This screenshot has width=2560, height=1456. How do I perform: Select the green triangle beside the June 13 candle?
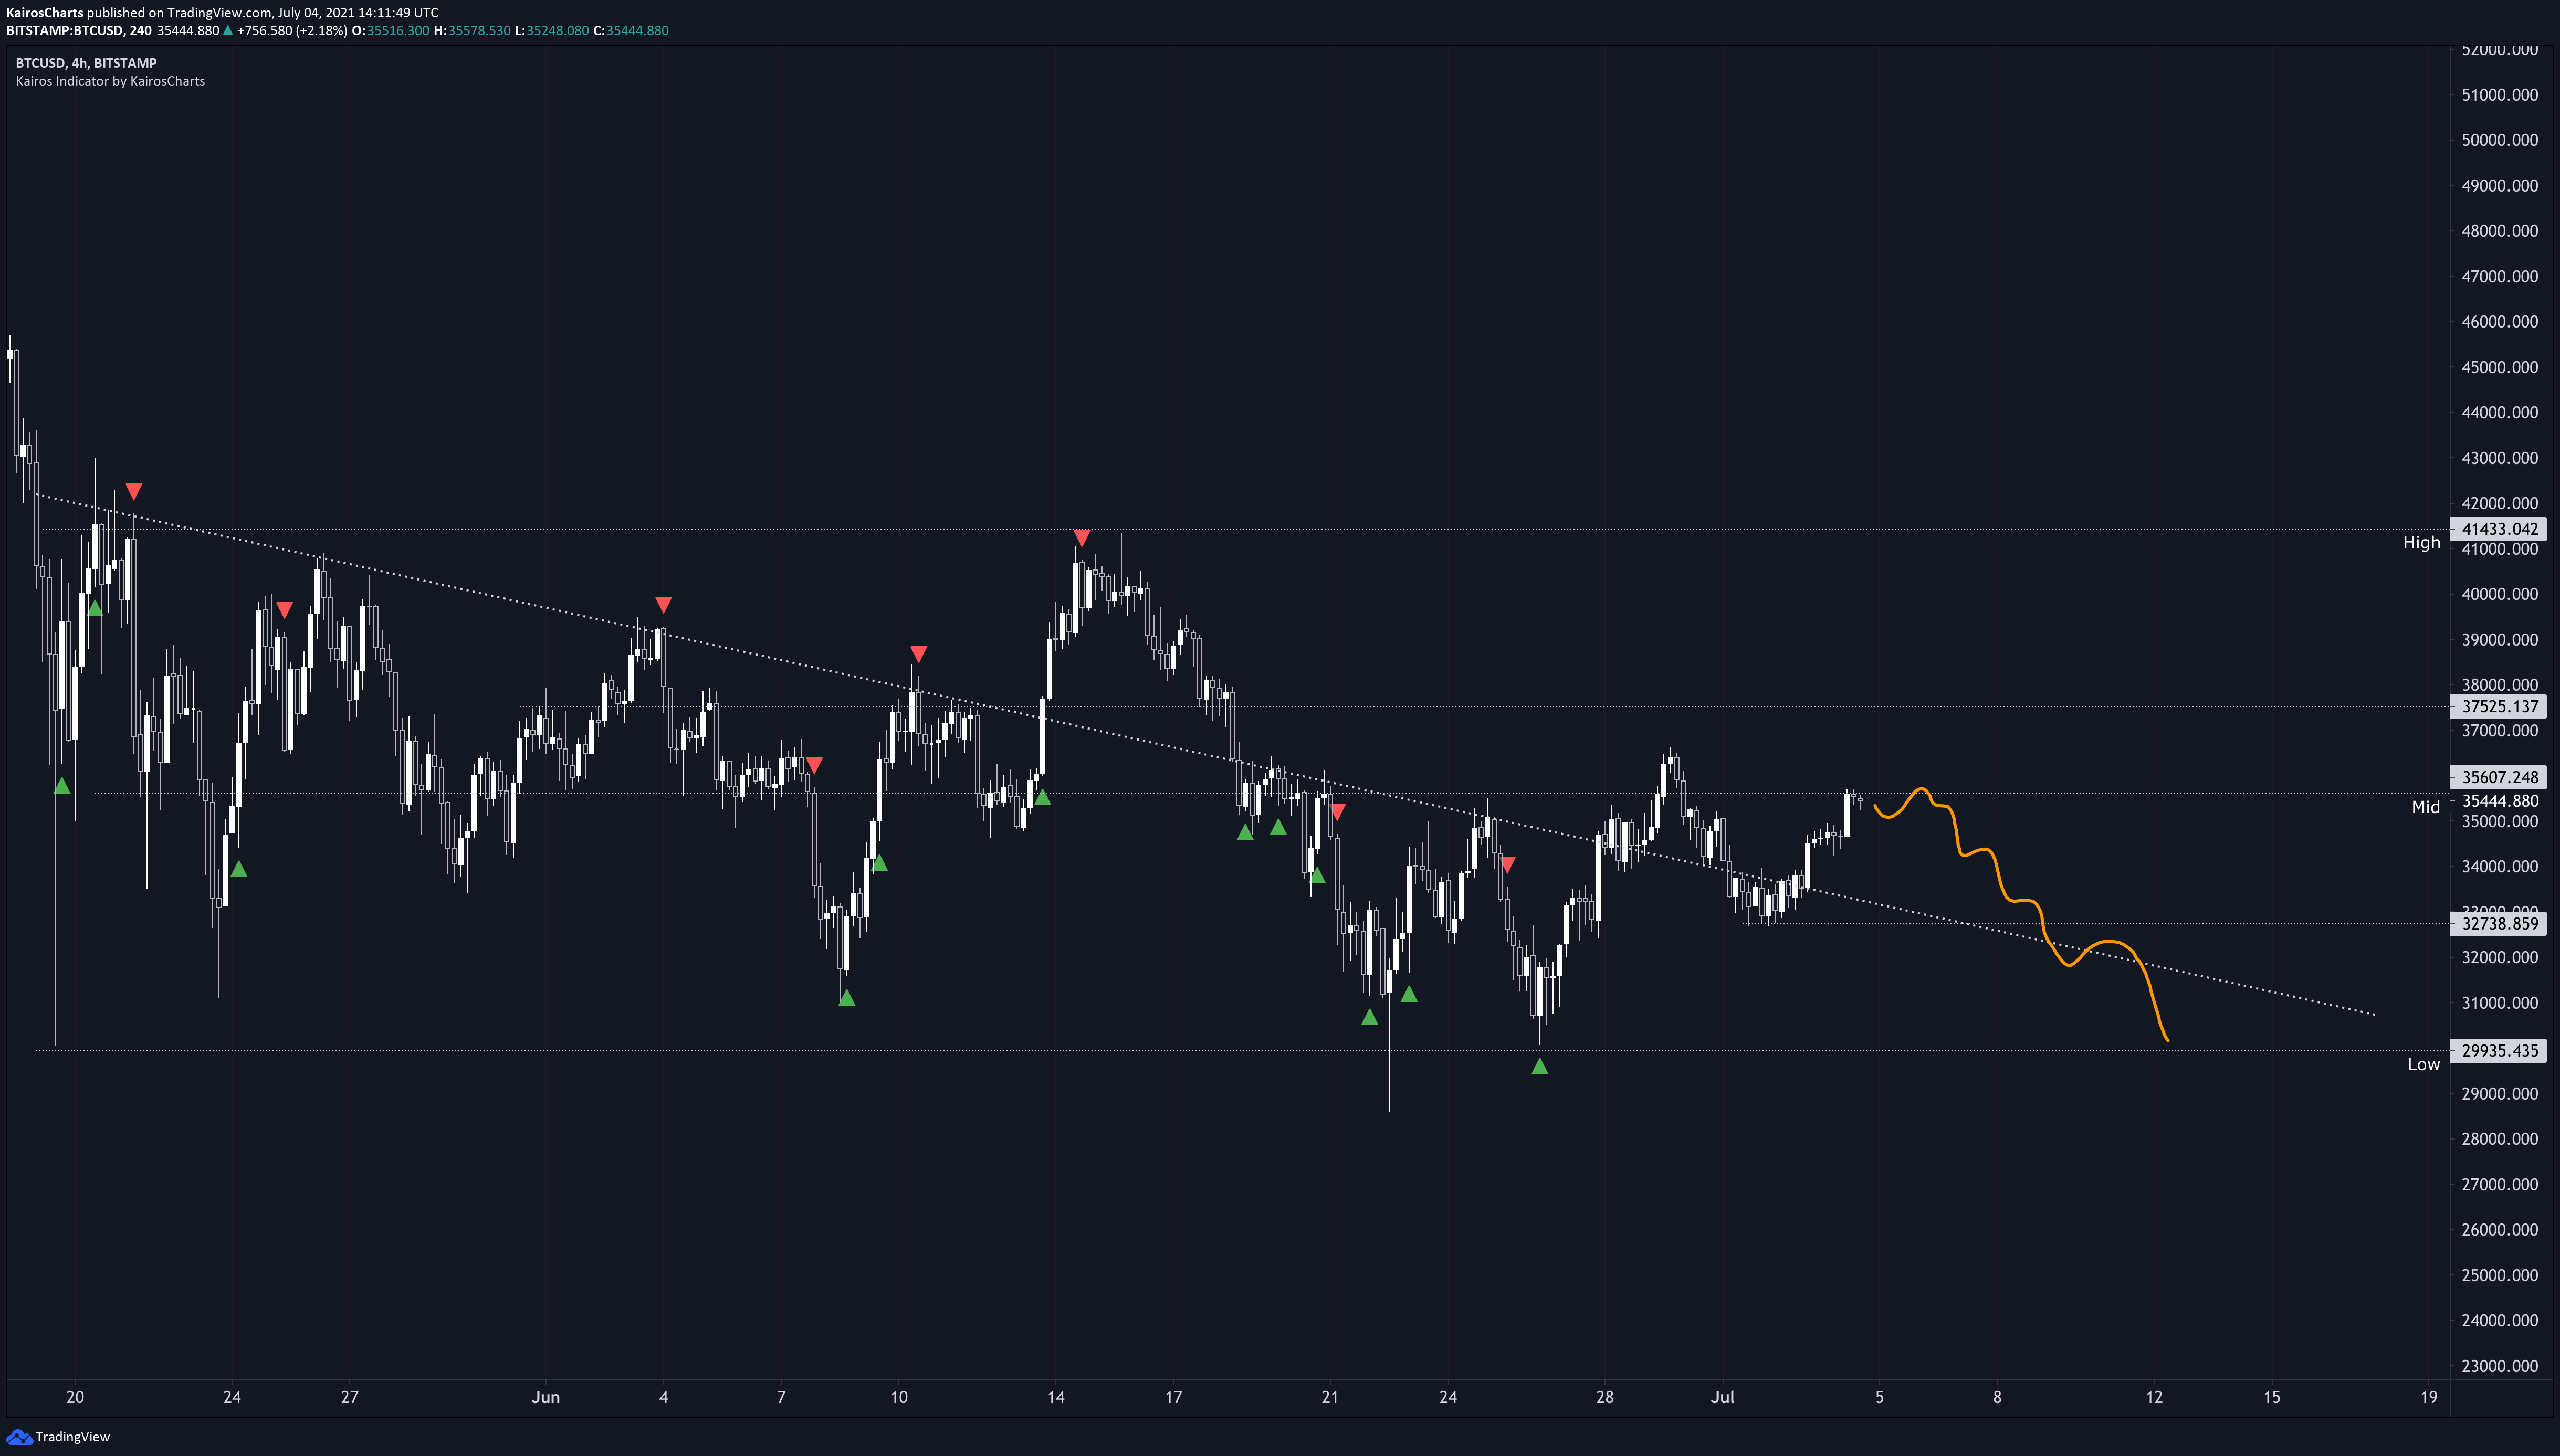click(x=1042, y=798)
